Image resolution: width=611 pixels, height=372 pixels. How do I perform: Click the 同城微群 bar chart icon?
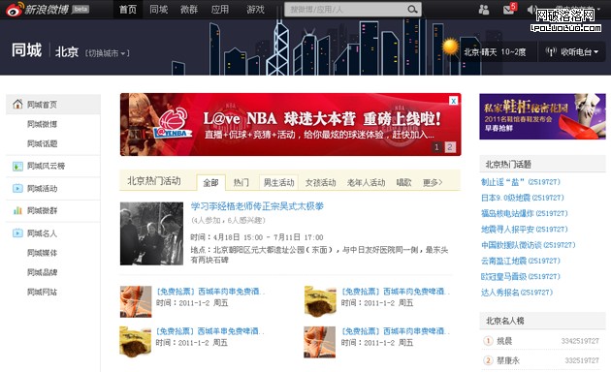pyautogui.click(x=17, y=210)
